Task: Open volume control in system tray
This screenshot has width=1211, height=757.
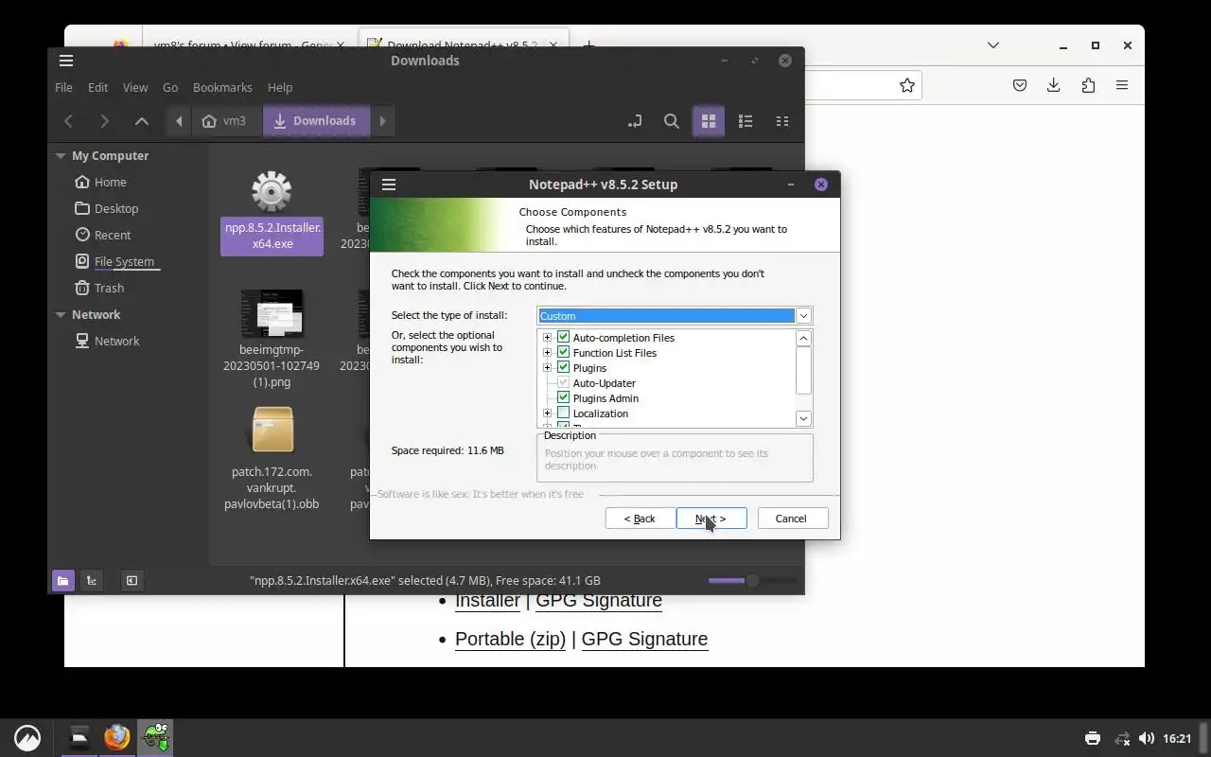Action: pos(1147,738)
